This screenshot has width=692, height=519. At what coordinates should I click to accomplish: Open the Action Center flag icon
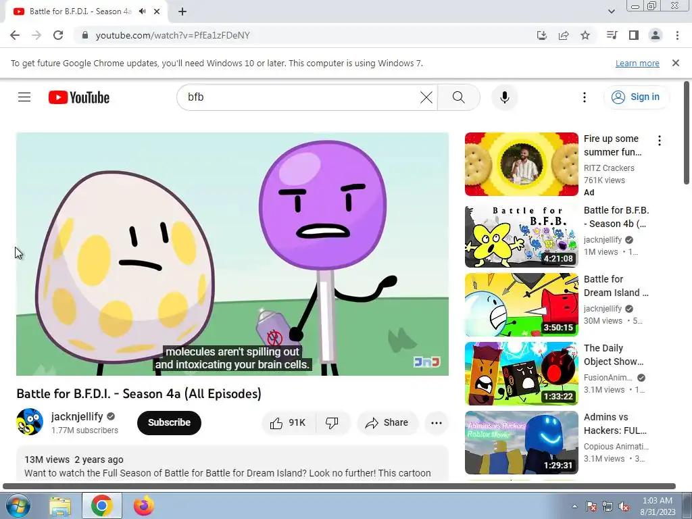coord(591,506)
